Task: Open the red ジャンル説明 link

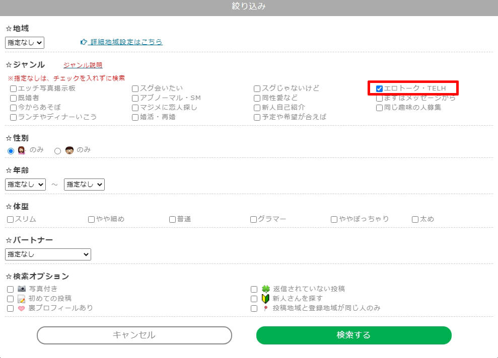Action: (x=83, y=65)
